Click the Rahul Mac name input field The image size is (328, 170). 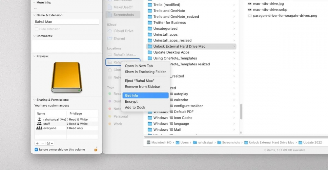point(67,22)
